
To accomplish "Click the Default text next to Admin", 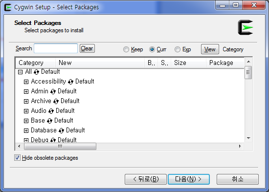I will point(67,91).
